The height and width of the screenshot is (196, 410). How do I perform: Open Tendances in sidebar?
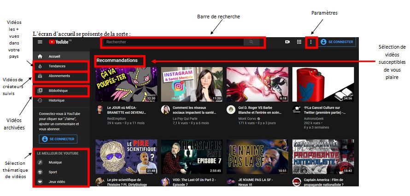pyautogui.click(x=61, y=66)
